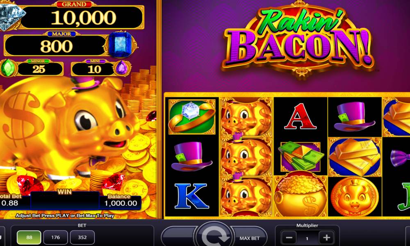This screenshot has width=410, height=246.
Task: Select the 352 bet option
Action: (x=82, y=237)
